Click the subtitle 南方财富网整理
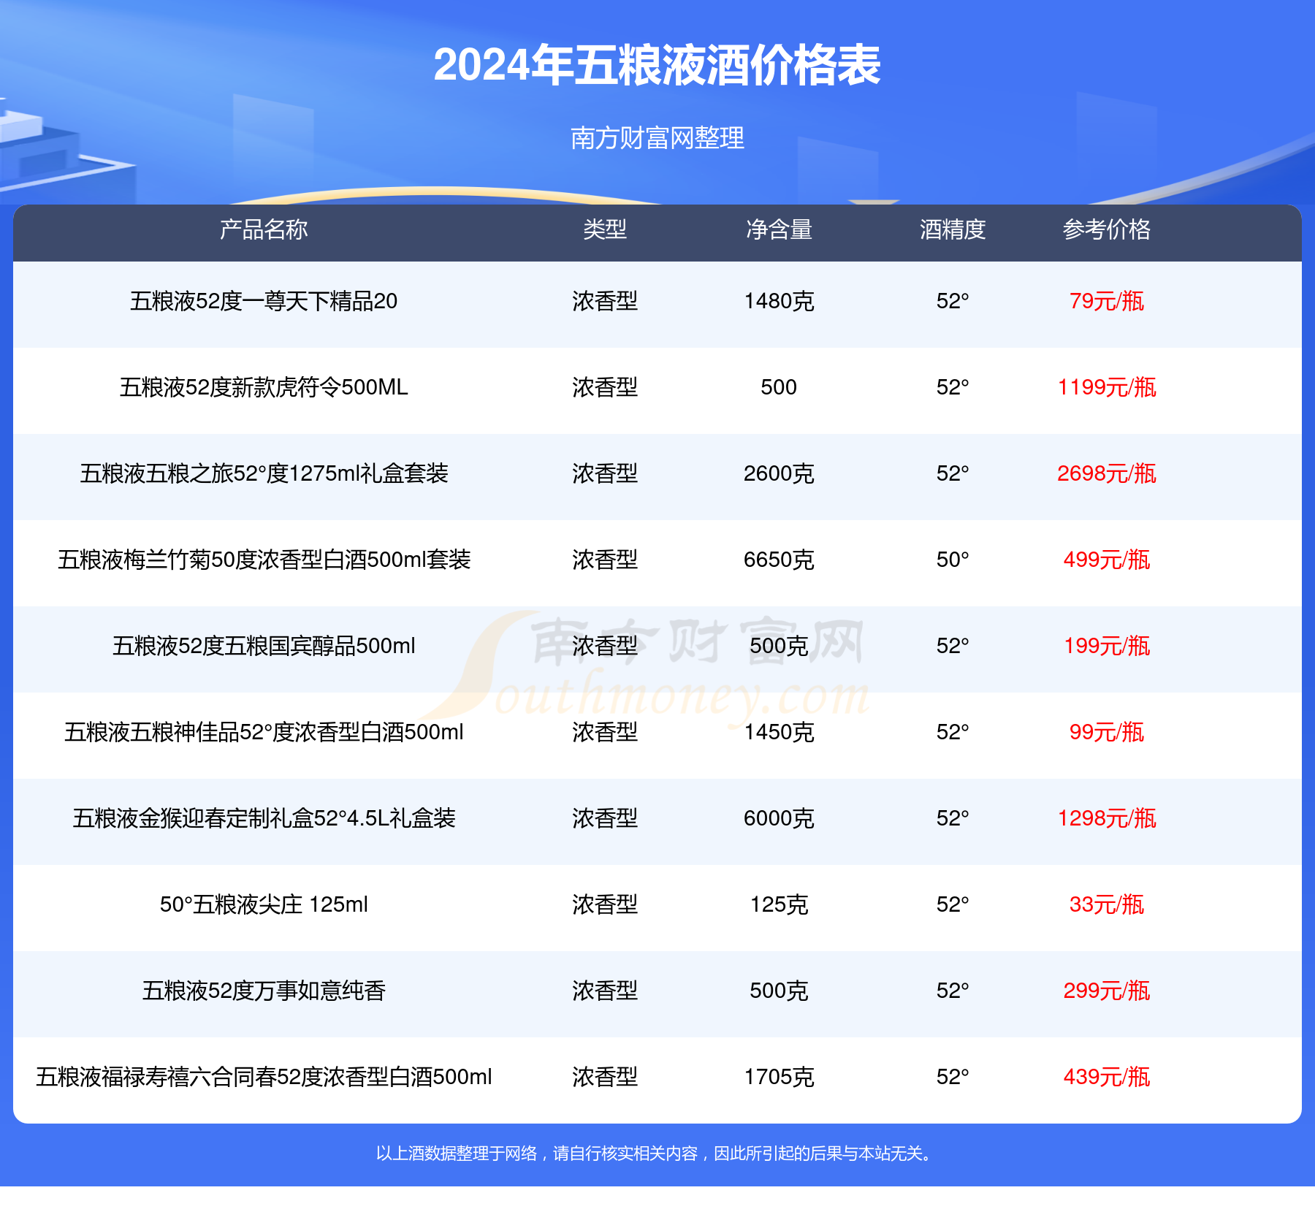The image size is (1315, 1220). (657, 137)
